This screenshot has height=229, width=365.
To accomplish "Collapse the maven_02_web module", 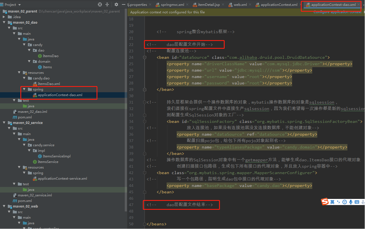I will 4,206.
